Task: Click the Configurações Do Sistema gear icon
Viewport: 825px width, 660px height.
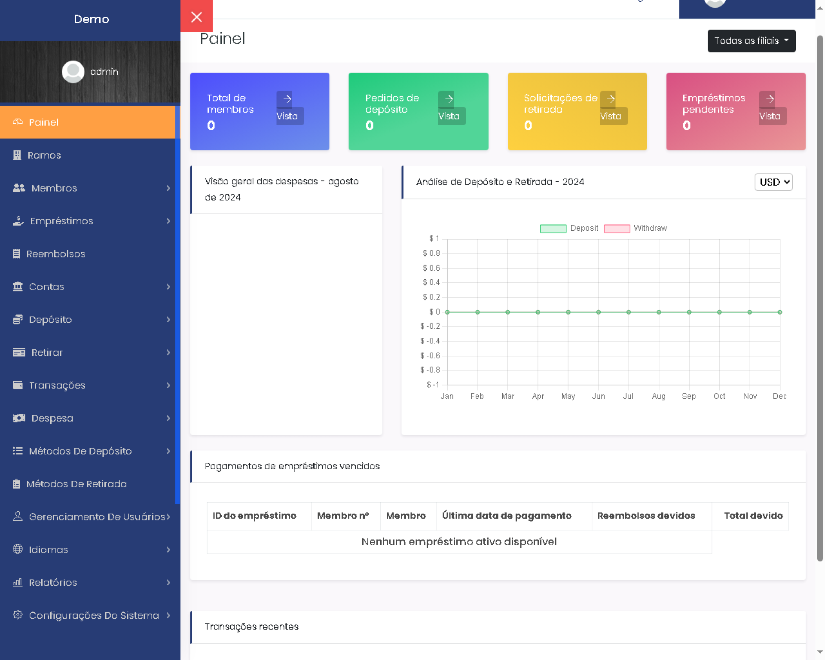Action: (18, 615)
